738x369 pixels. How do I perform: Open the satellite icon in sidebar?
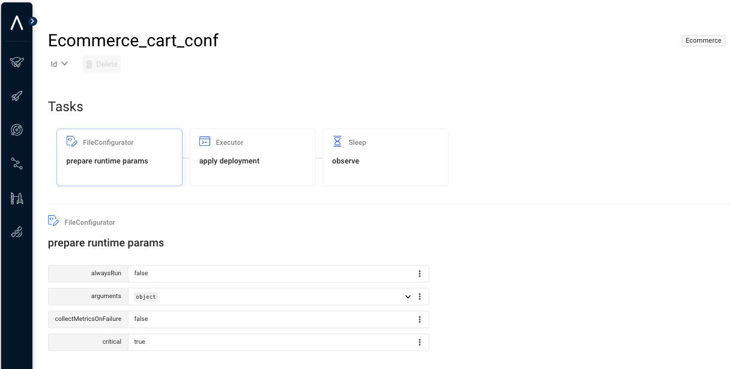pyautogui.click(x=17, y=233)
